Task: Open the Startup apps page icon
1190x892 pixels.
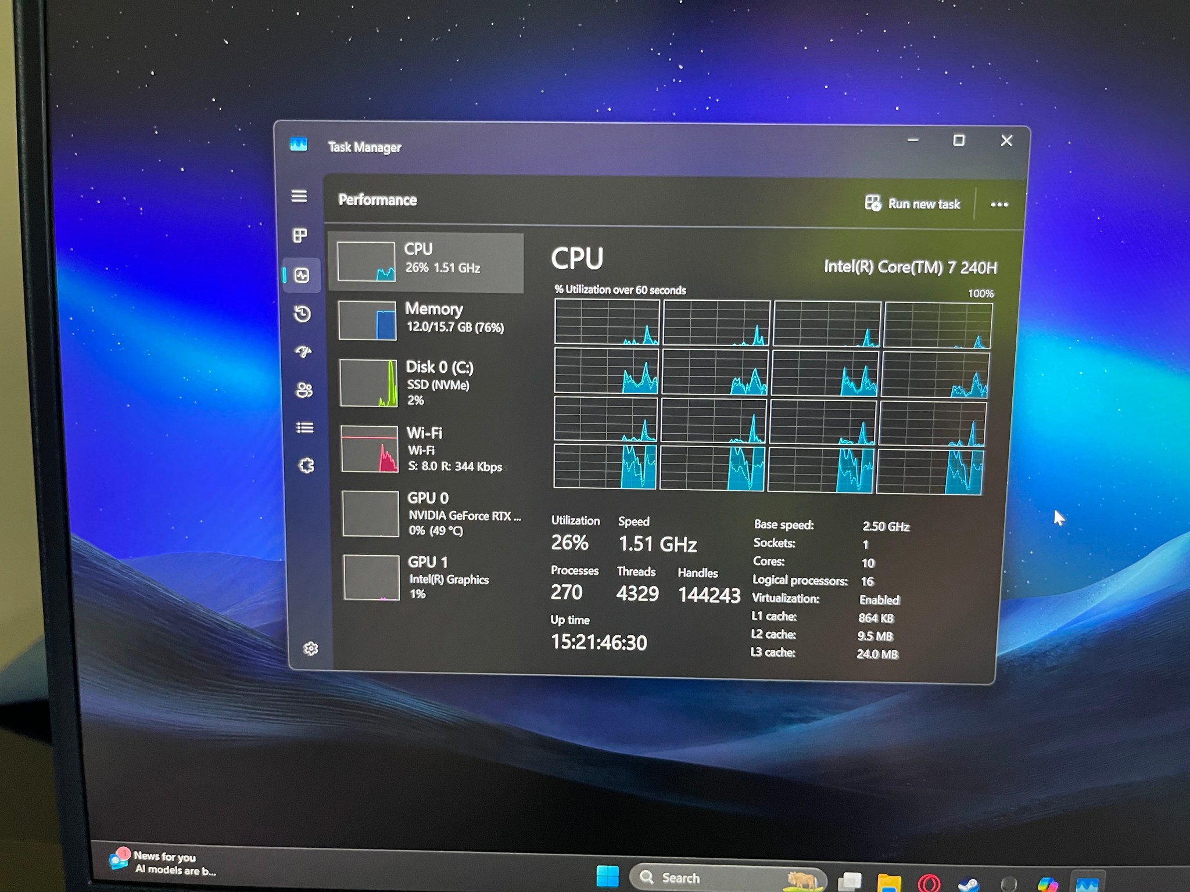Action: tap(303, 351)
